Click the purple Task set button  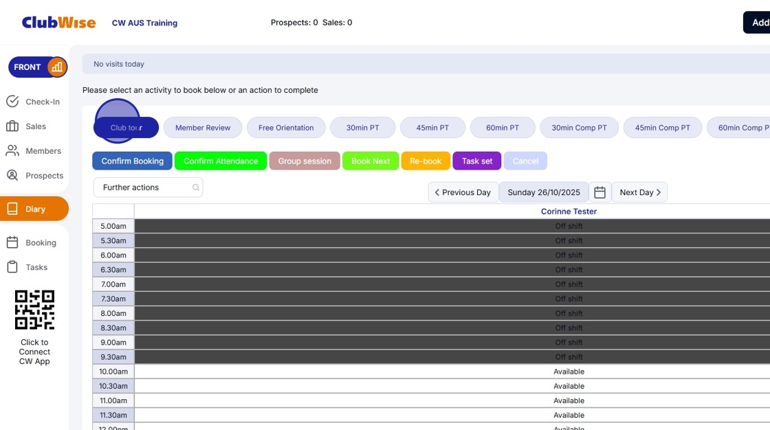click(x=477, y=161)
